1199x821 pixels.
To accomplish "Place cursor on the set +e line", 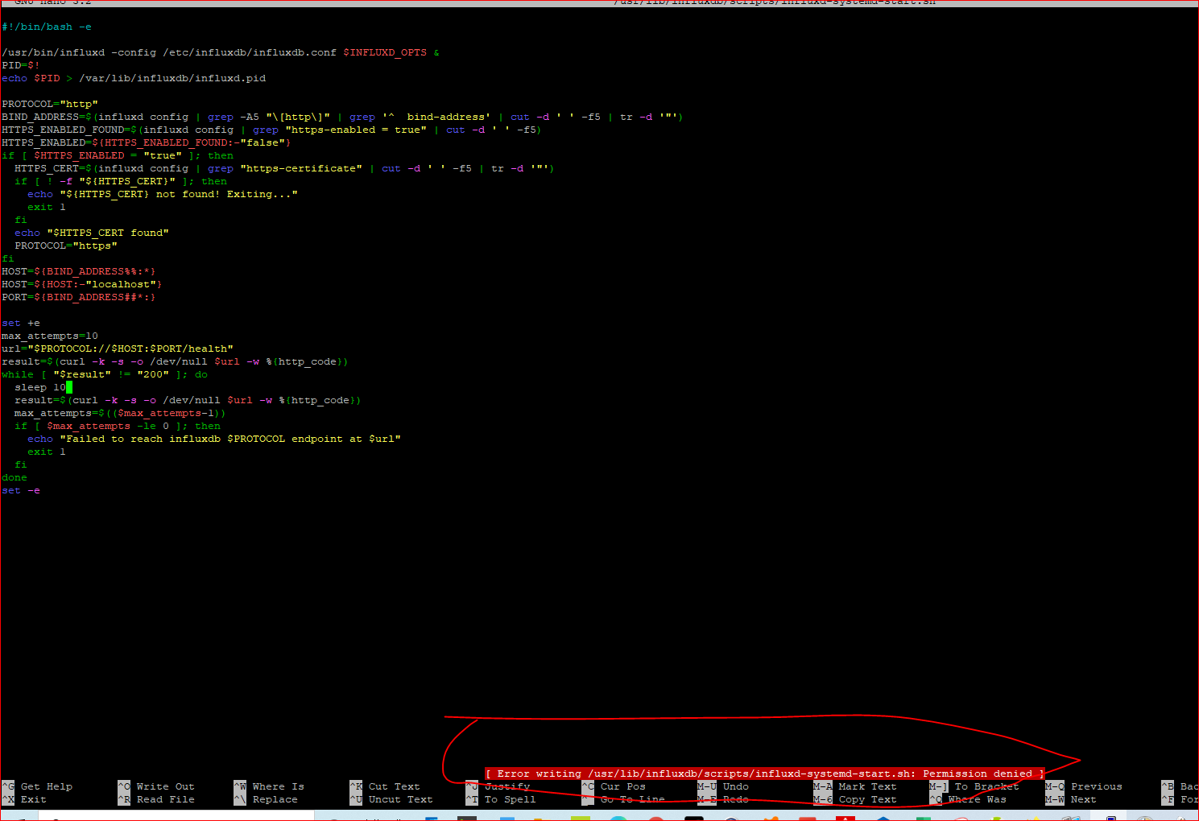I will pos(21,323).
